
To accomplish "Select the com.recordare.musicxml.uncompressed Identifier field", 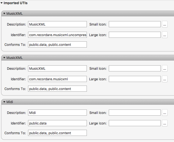I will [x=57, y=35].
